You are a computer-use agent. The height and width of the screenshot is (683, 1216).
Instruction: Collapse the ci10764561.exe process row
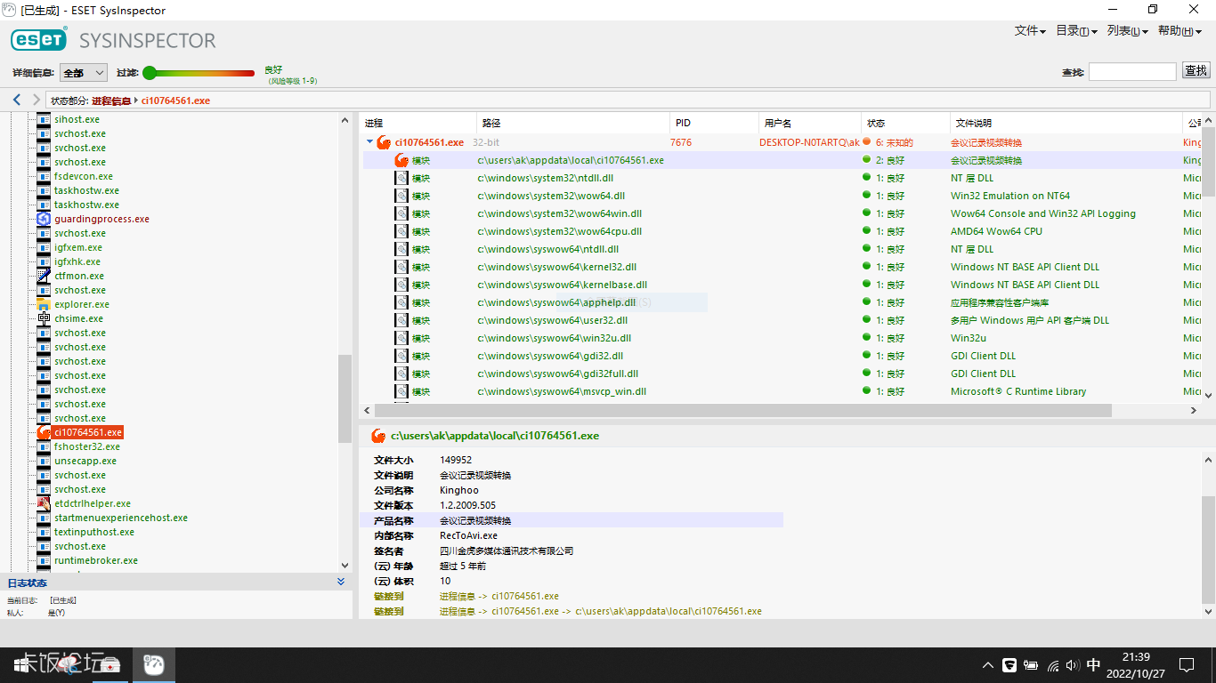pyautogui.click(x=369, y=141)
